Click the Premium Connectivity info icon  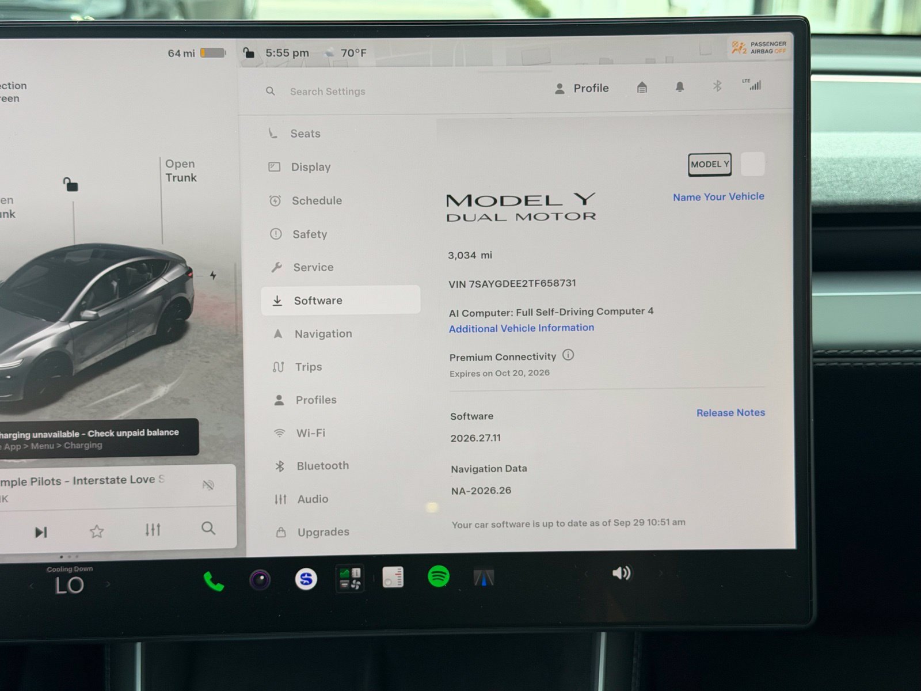click(x=568, y=355)
